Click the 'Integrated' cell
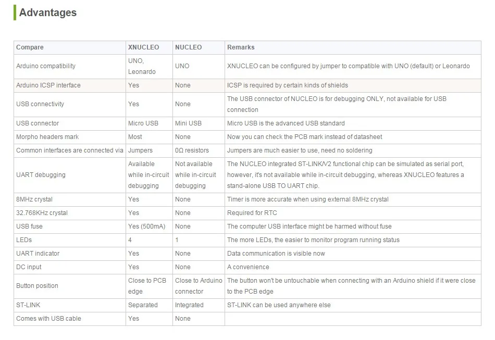Viewport: 495px width, 340px height. pyautogui.click(x=189, y=305)
